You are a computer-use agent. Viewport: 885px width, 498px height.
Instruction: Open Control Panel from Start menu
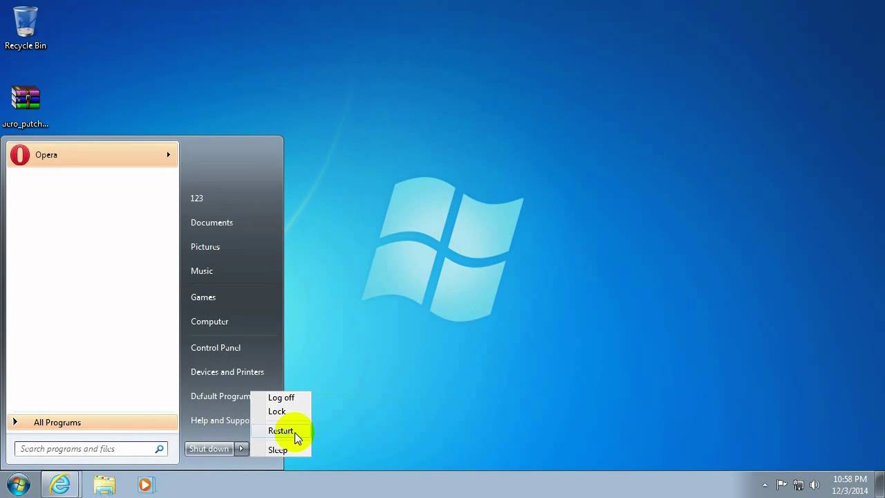(216, 348)
